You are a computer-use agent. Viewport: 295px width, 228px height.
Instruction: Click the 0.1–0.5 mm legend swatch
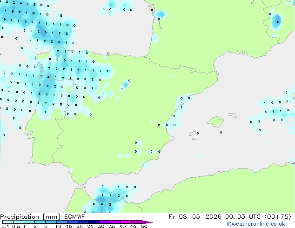[8, 222]
